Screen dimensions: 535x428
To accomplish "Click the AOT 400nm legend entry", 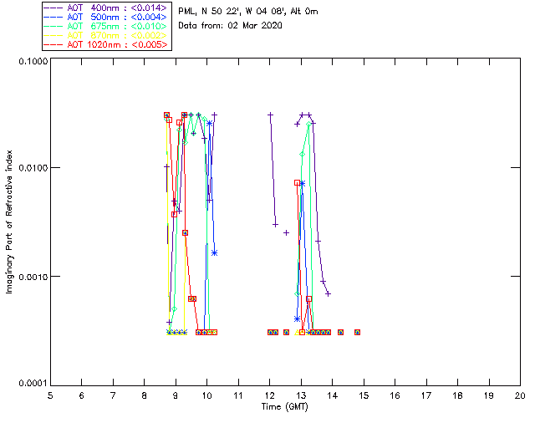I will click(x=105, y=8).
